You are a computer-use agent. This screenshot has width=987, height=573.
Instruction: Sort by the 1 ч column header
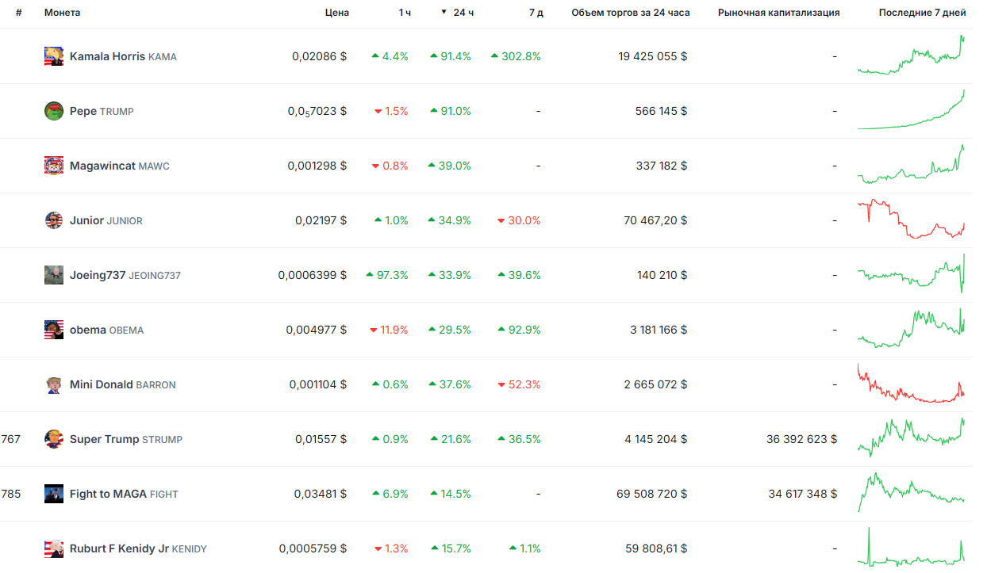405,13
